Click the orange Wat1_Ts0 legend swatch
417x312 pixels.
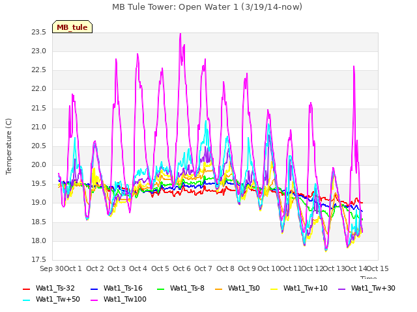[x=219, y=289]
